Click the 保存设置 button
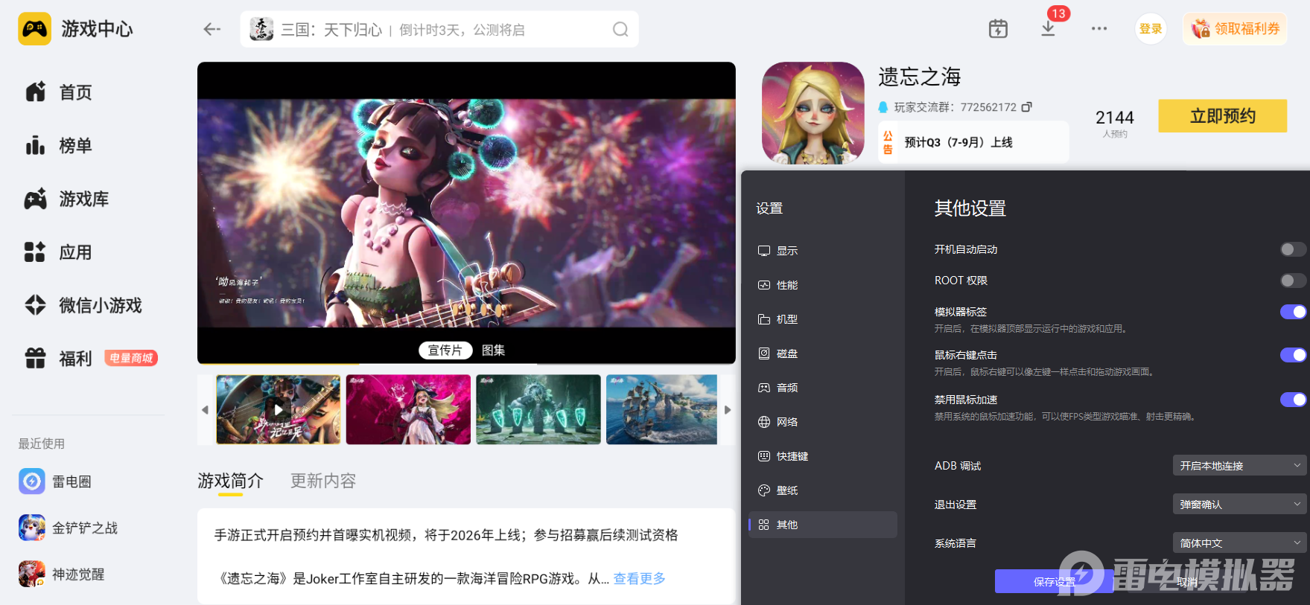The width and height of the screenshot is (1310, 605). click(x=1054, y=581)
